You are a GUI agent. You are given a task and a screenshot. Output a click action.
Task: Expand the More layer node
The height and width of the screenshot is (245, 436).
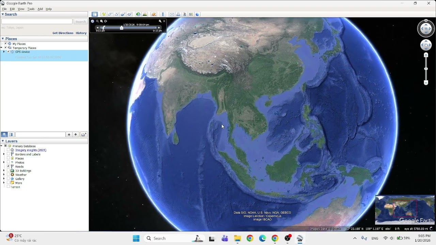4,183
